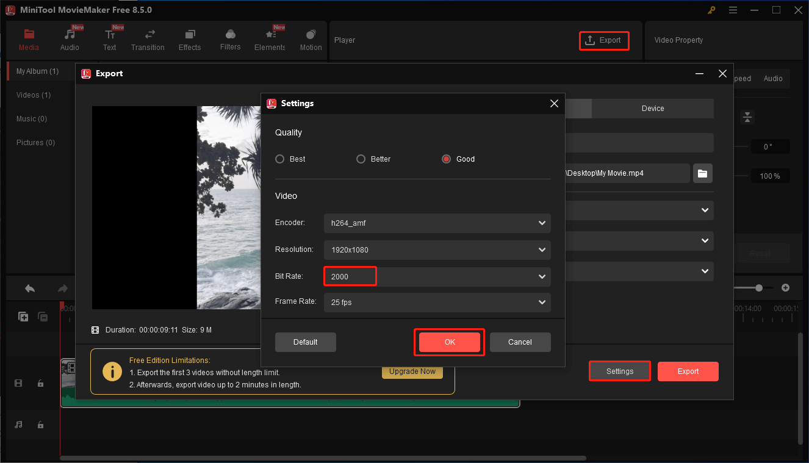Open the Media panel
The image size is (809, 463).
pyautogui.click(x=29, y=39)
